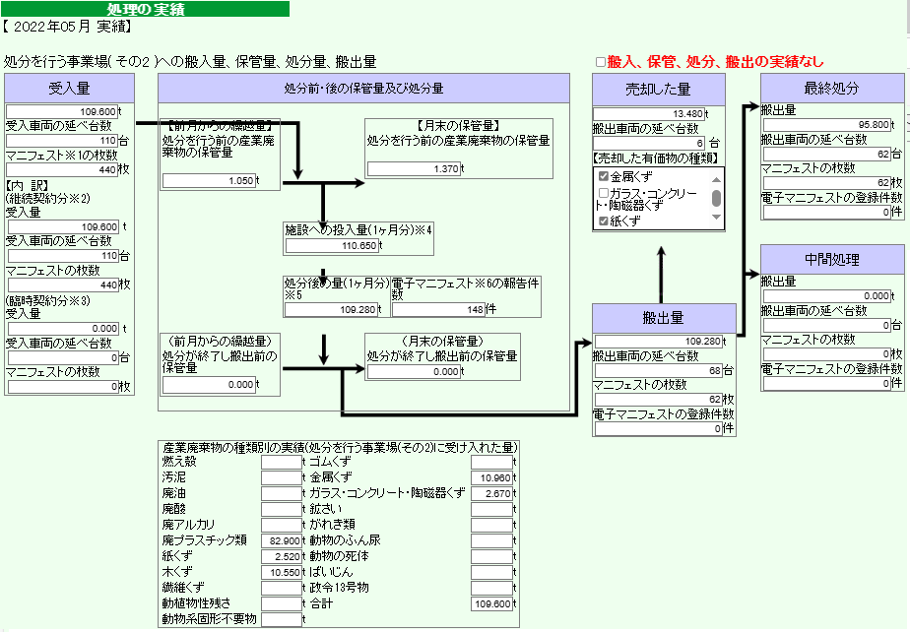Click the ばいじん amount field
910x632 pixels.
491,572
